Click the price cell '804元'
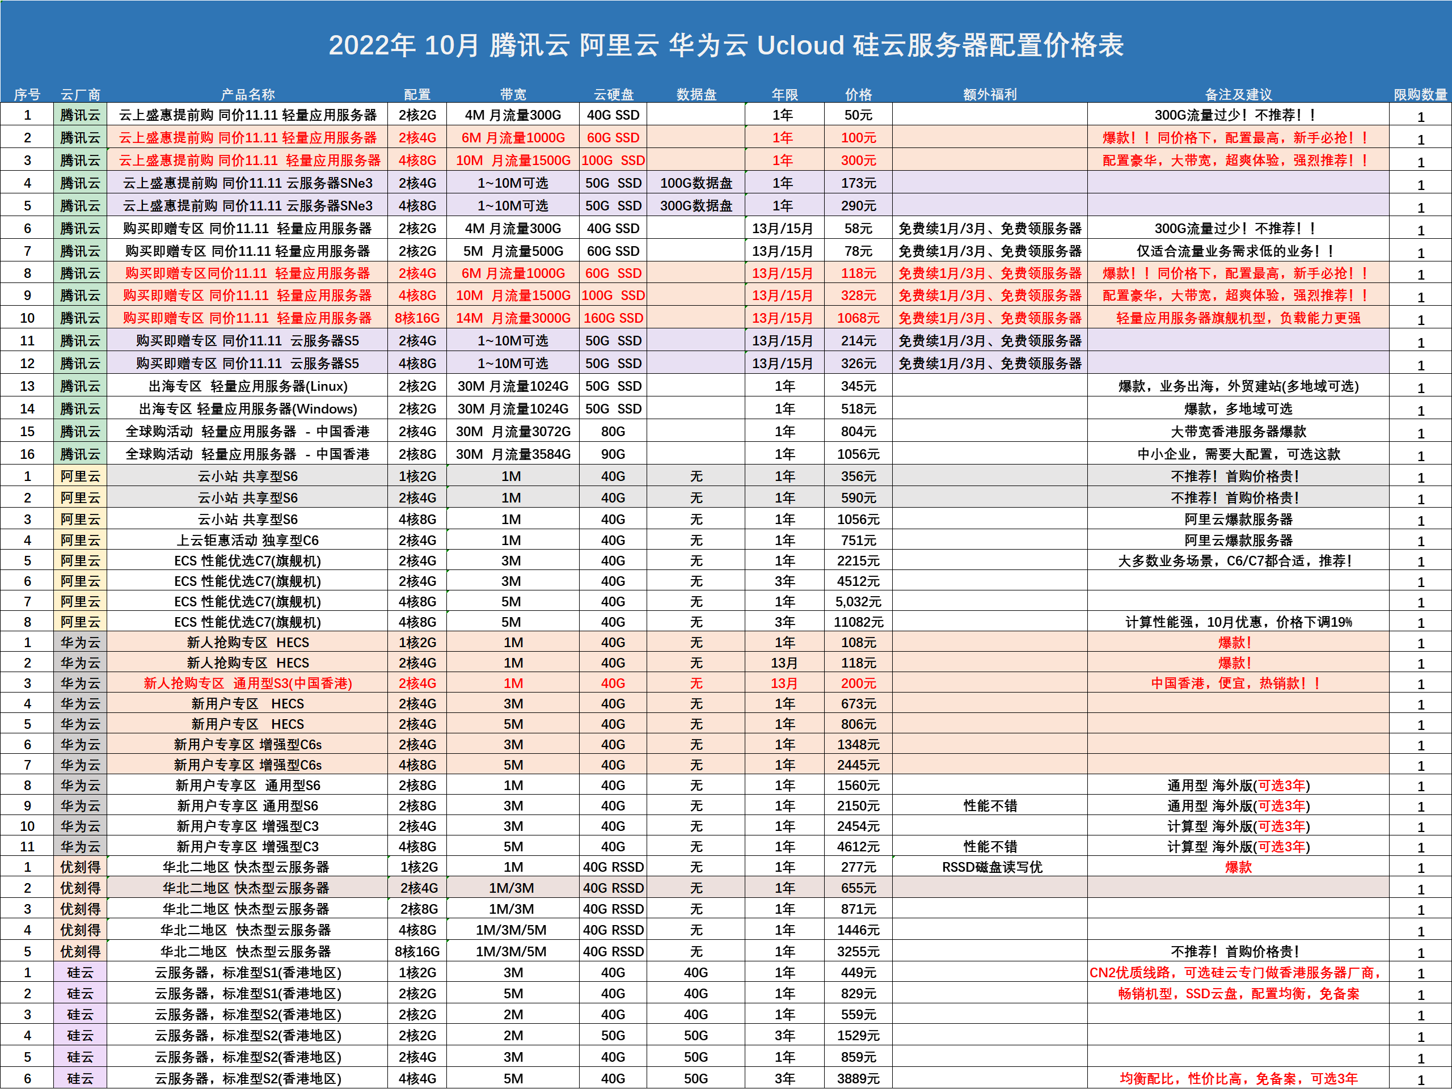The width and height of the screenshot is (1452, 1089). [858, 432]
